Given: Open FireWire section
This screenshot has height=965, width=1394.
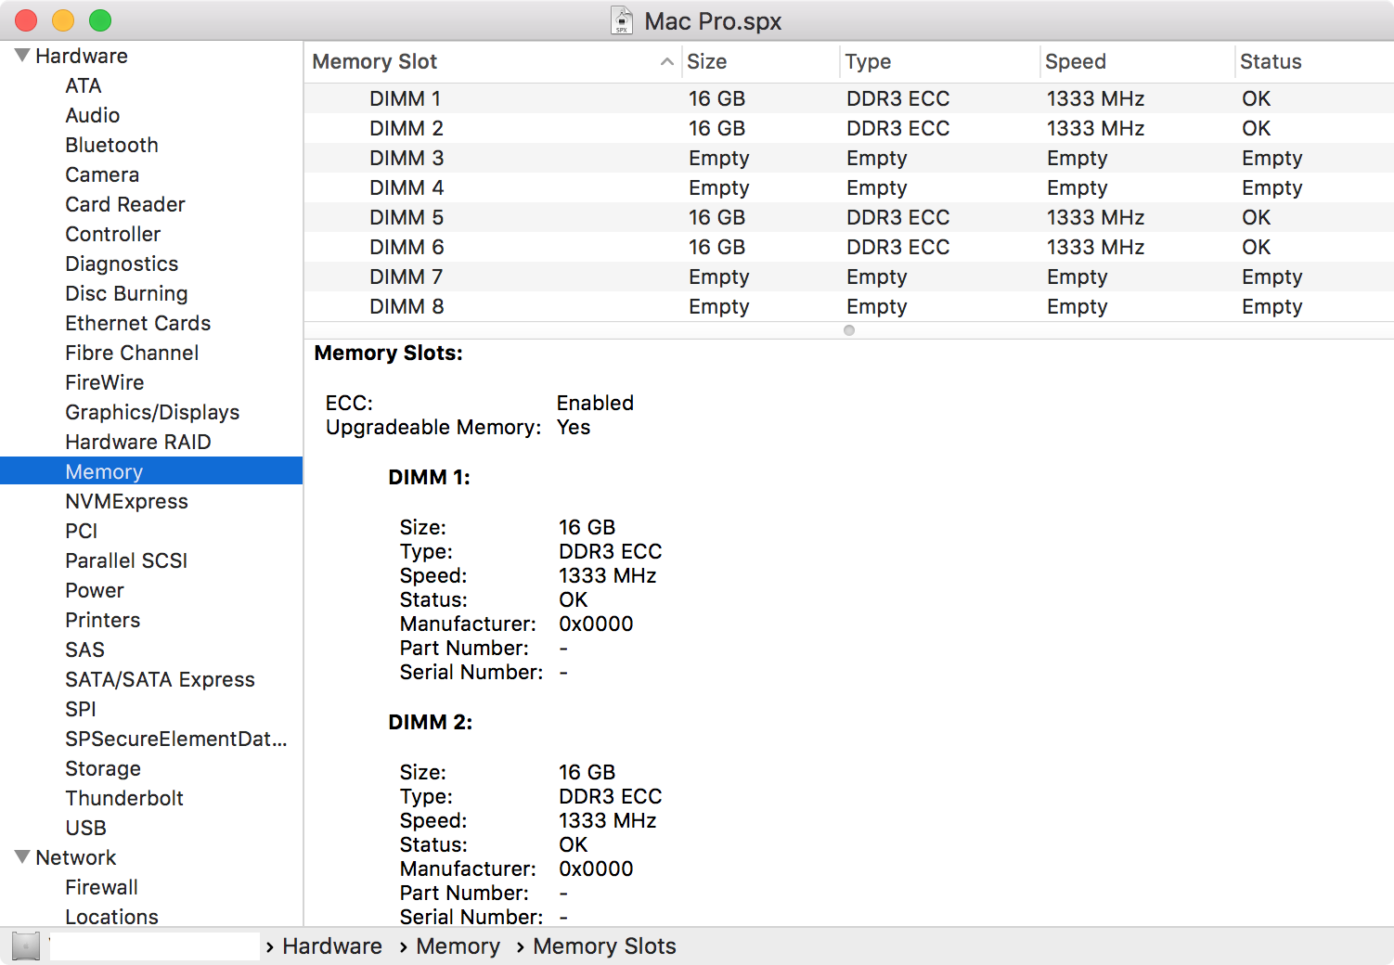Looking at the screenshot, I should point(105,382).
